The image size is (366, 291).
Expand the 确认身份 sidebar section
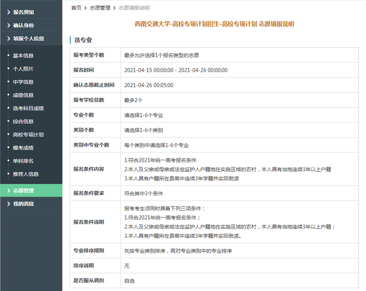tap(31, 25)
